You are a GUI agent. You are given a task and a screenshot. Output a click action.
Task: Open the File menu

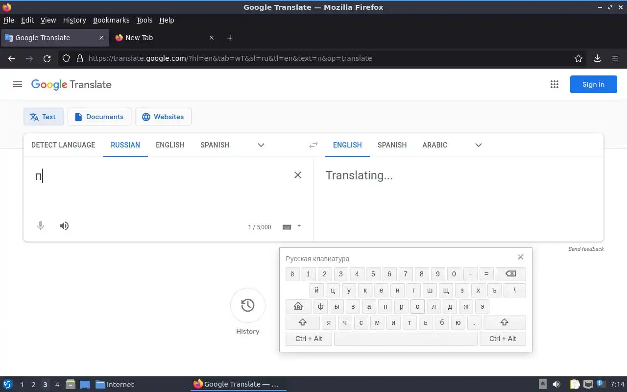tap(9, 20)
